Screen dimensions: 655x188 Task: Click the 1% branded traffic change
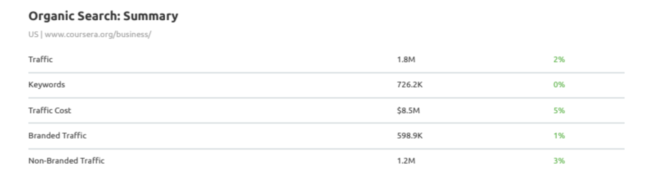pyautogui.click(x=559, y=136)
